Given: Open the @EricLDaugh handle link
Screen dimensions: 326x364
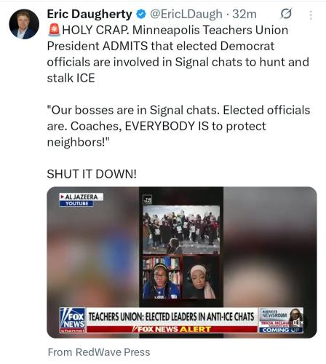Looking at the screenshot, I should click(x=186, y=14).
